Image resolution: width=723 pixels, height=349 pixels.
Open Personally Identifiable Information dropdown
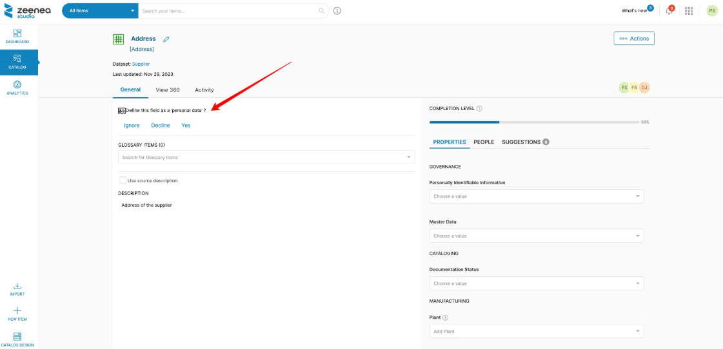(x=536, y=196)
